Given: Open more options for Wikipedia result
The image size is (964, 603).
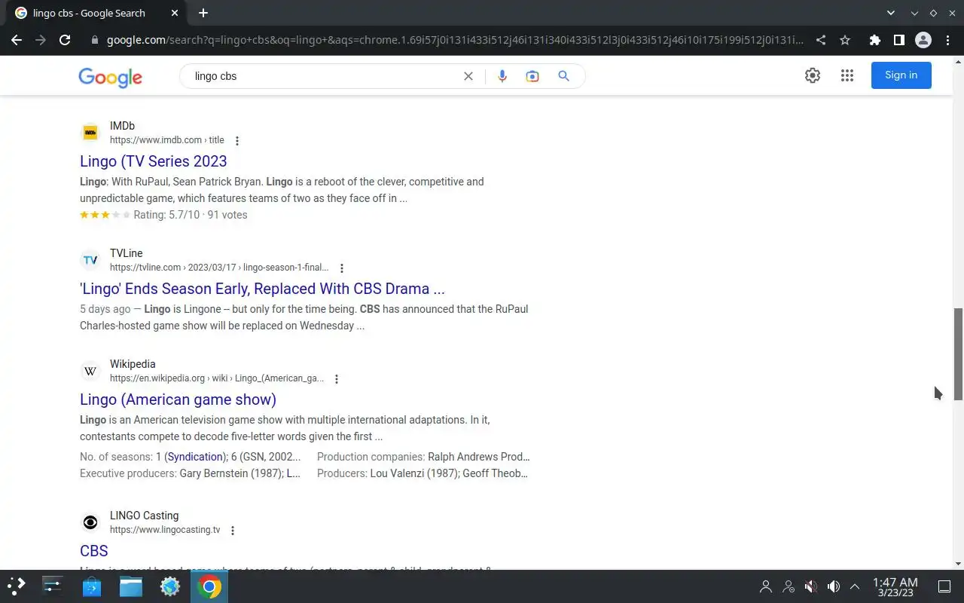Looking at the screenshot, I should [337, 379].
